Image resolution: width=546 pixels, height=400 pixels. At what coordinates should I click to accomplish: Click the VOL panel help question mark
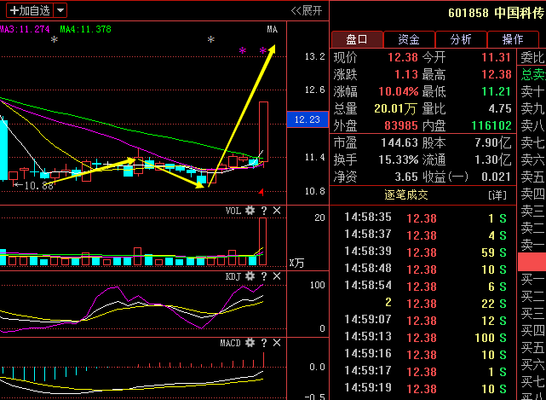click(264, 211)
